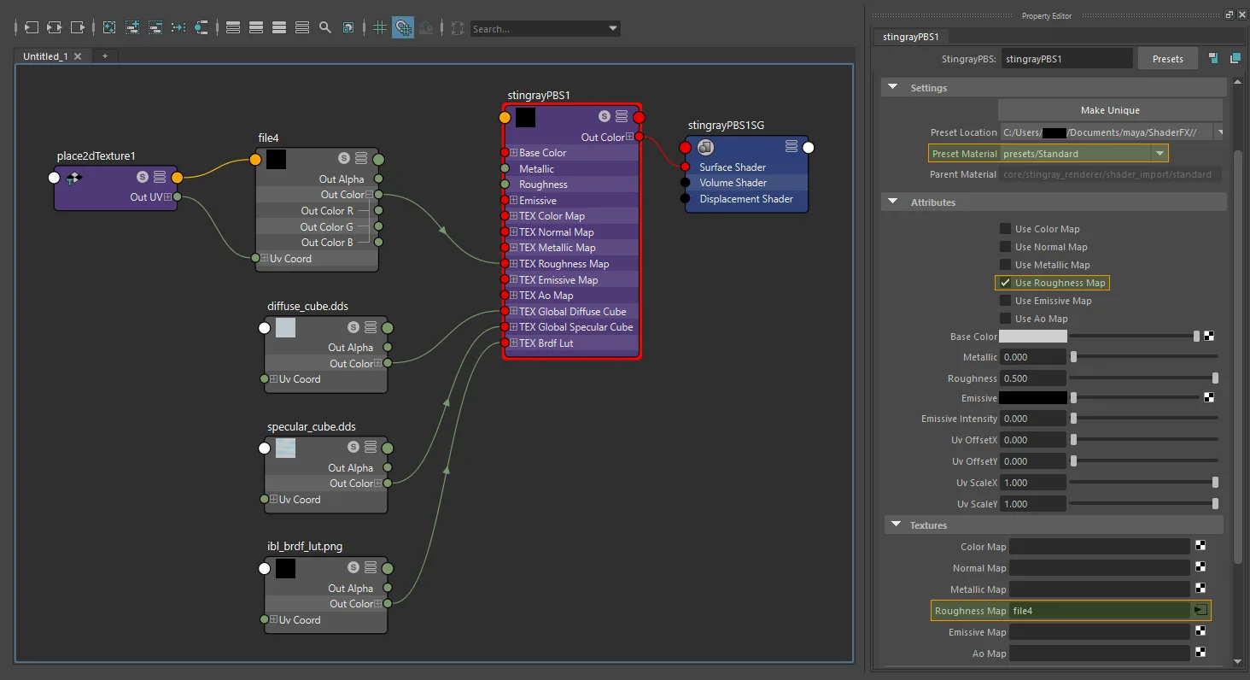Click view mode bars on specular_cube.dds node
Screen dimensions: 1250x680
371,448
